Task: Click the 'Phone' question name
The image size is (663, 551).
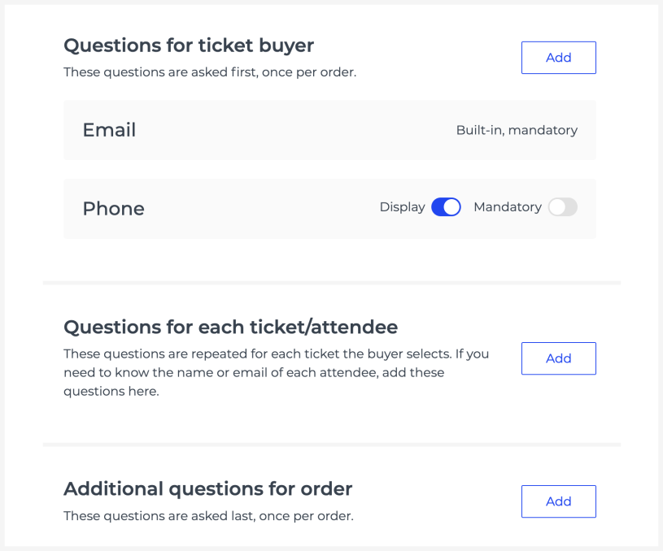Action: point(113,209)
